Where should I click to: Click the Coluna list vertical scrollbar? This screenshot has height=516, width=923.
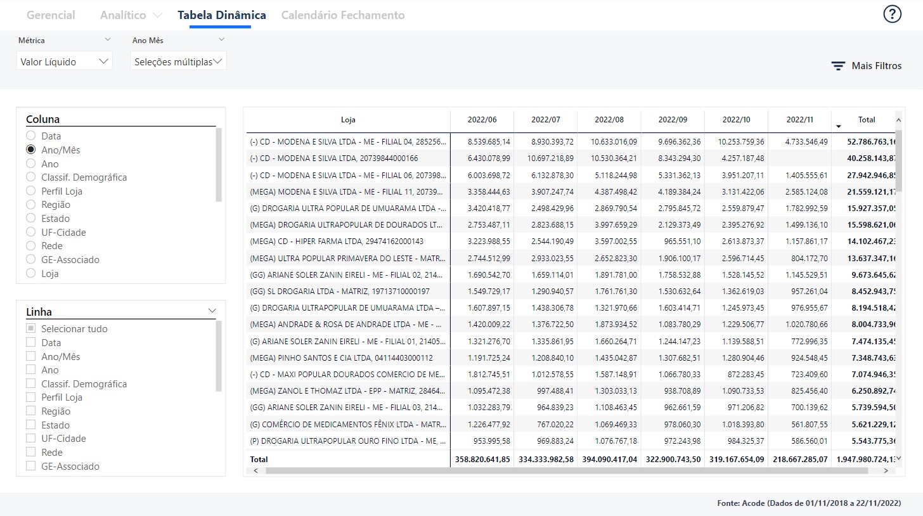click(219, 165)
